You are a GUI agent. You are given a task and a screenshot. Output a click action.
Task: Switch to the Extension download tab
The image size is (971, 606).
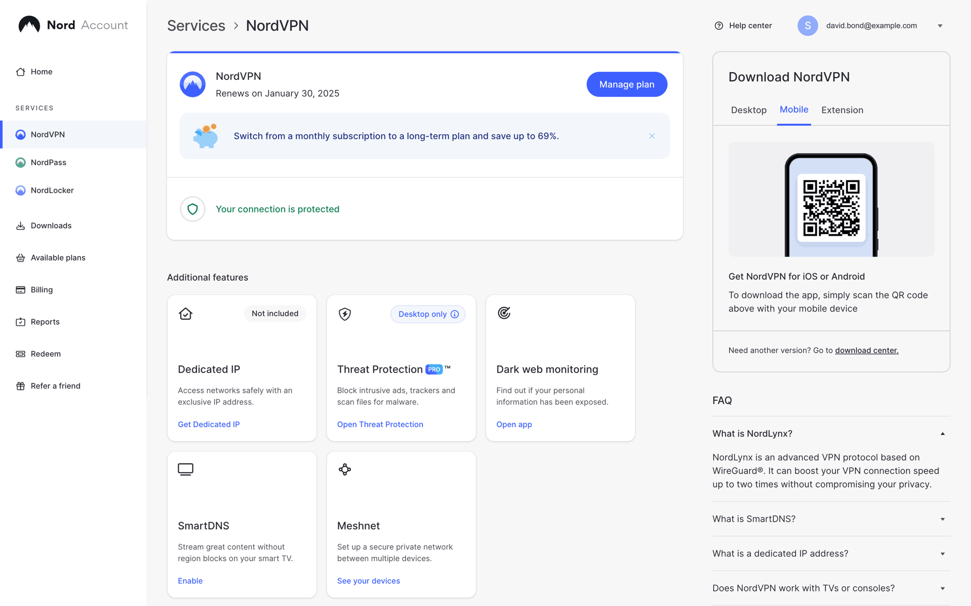point(842,110)
